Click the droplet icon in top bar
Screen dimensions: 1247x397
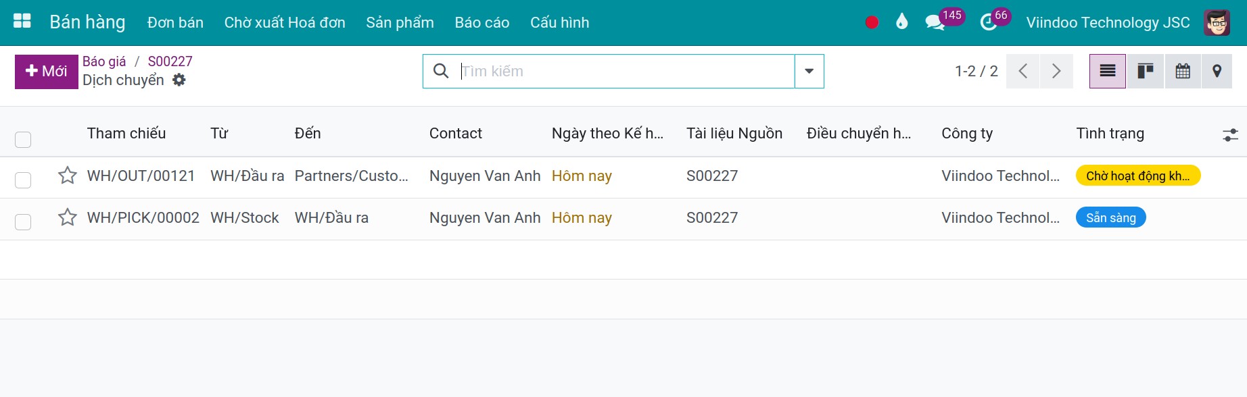point(901,22)
